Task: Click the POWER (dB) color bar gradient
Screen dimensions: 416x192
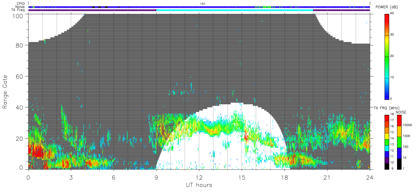Action: (387, 56)
